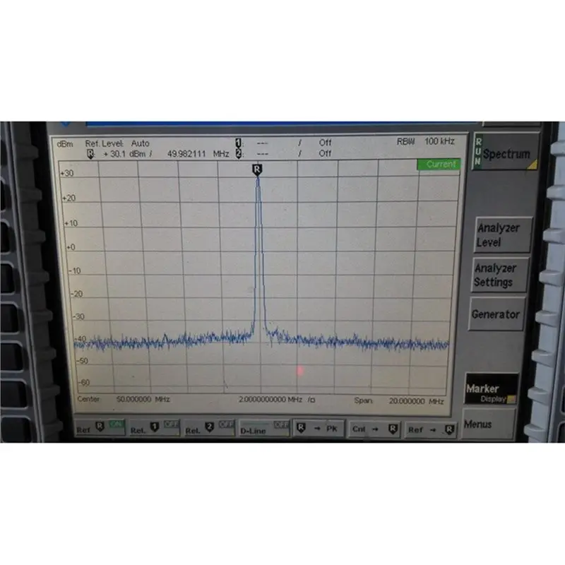The width and height of the screenshot is (565, 565).
Task: Click the 2.0000000000 MHz per division value
Action: tap(277, 400)
